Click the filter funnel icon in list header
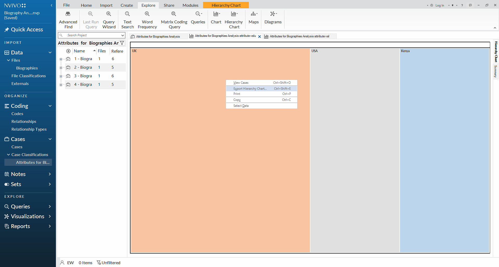 point(122,43)
